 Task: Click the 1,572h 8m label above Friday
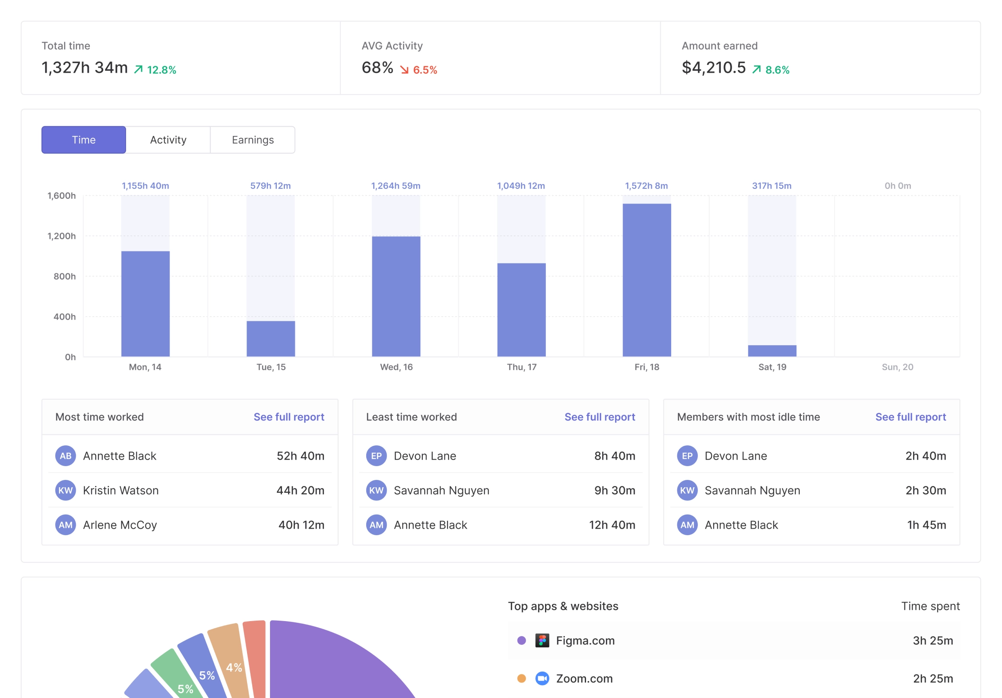click(646, 186)
